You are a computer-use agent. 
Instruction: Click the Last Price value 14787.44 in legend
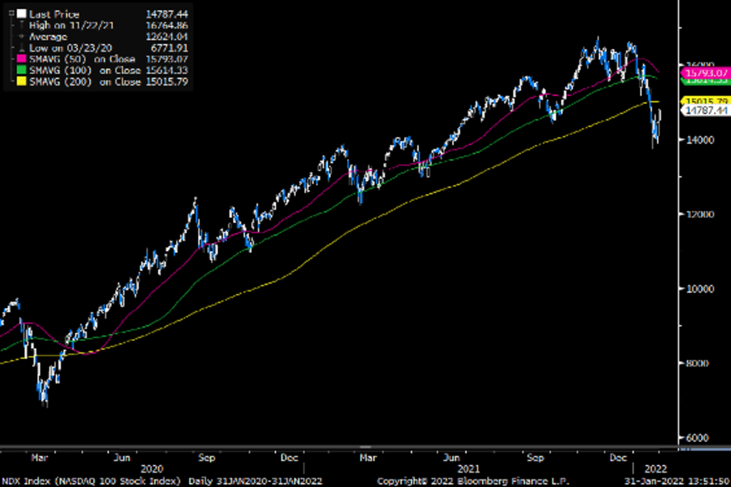(x=164, y=13)
